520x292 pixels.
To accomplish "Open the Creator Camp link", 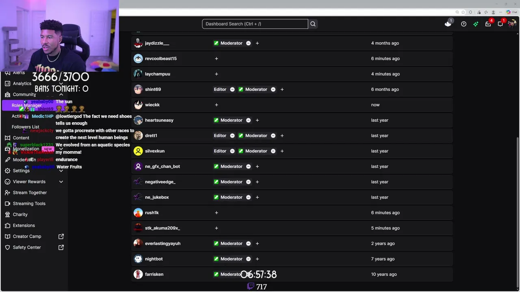I will [27, 236].
